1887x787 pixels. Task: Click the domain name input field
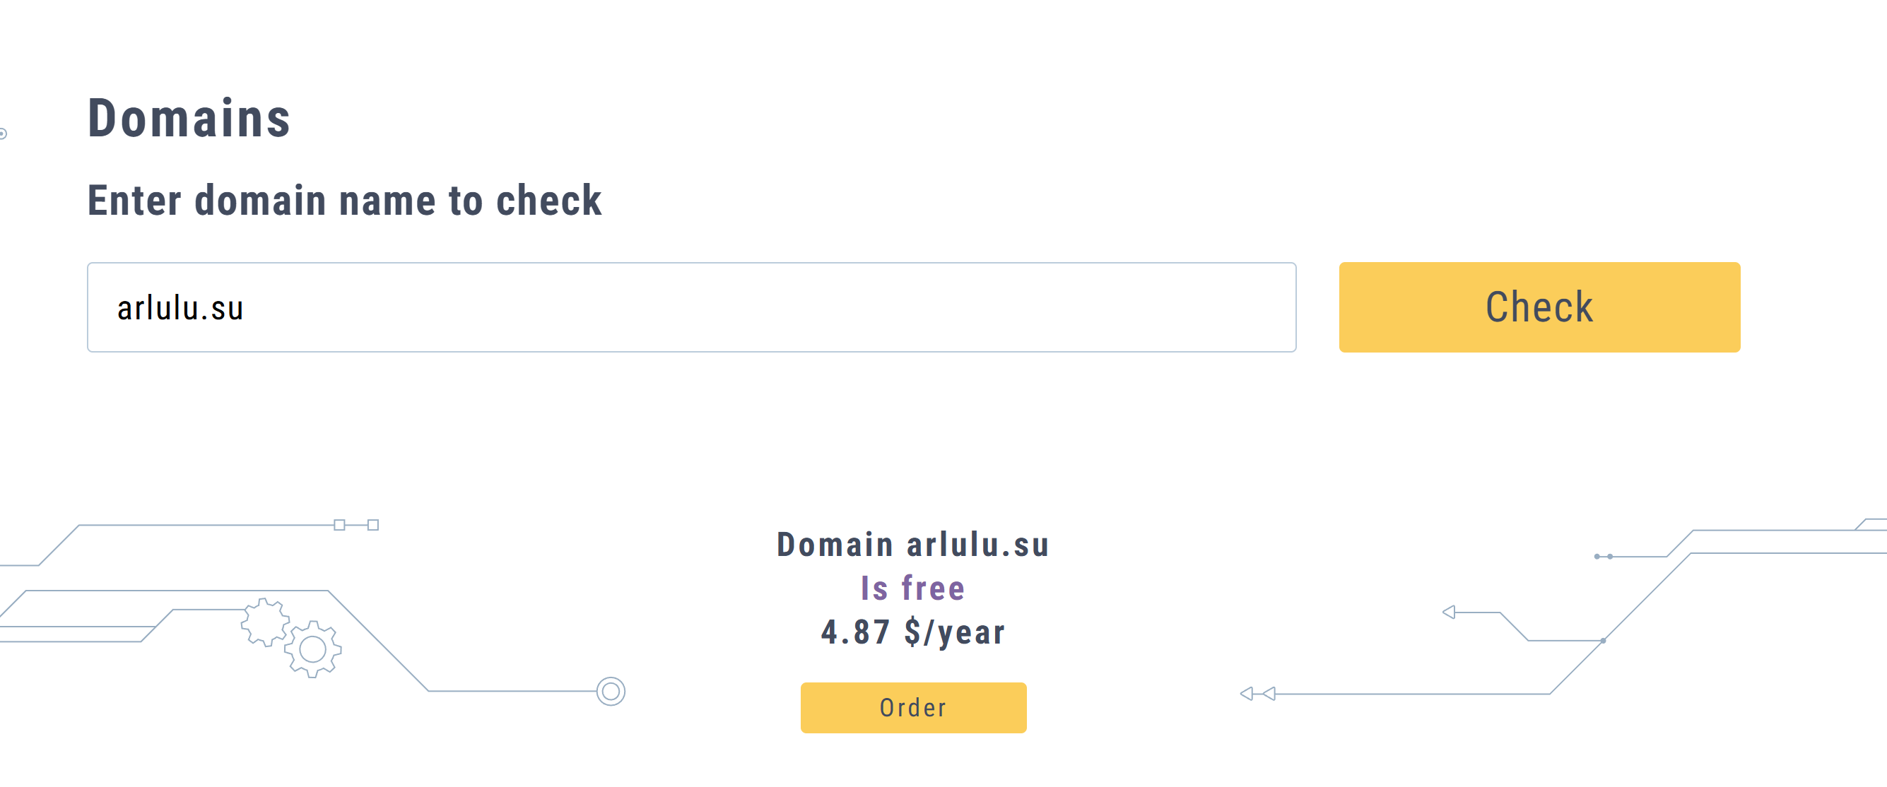tap(690, 307)
